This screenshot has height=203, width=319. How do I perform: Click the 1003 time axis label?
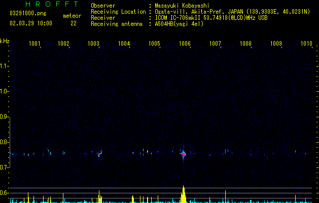(x=94, y=43)
